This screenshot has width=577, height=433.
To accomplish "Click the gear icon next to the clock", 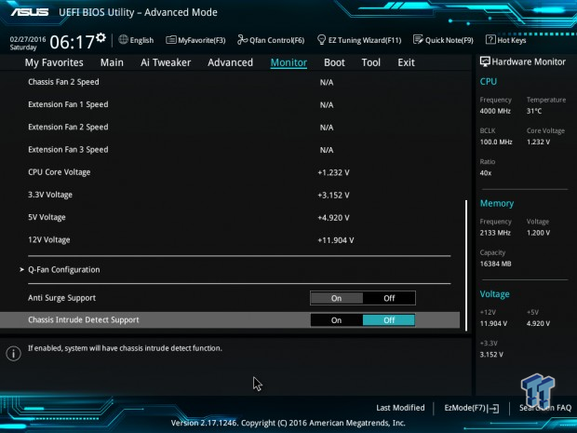I will (101, 37).
